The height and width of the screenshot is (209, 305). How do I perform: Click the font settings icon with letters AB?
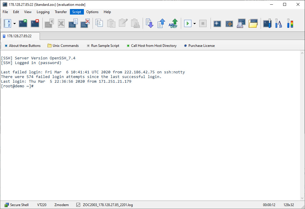pos(278,24)
